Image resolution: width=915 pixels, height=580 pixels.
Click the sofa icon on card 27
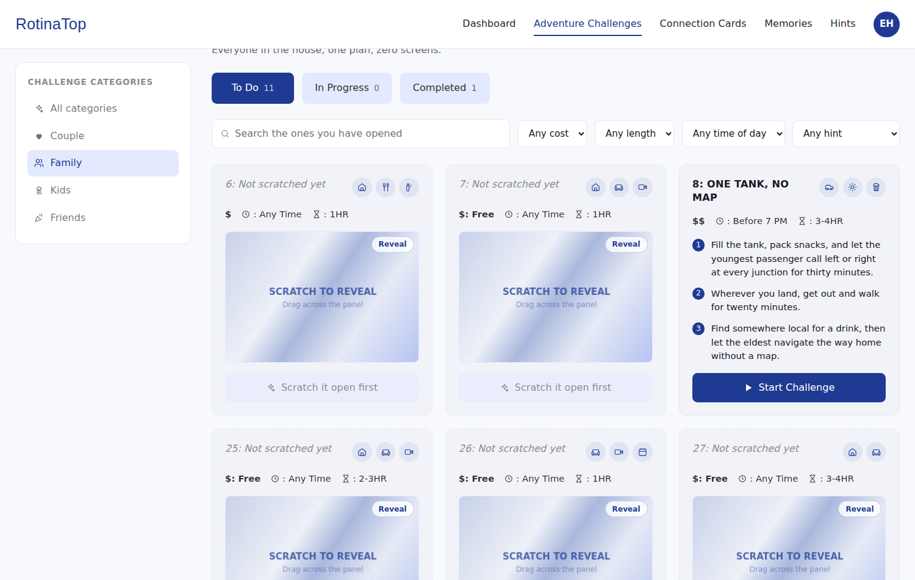(876, 452)
